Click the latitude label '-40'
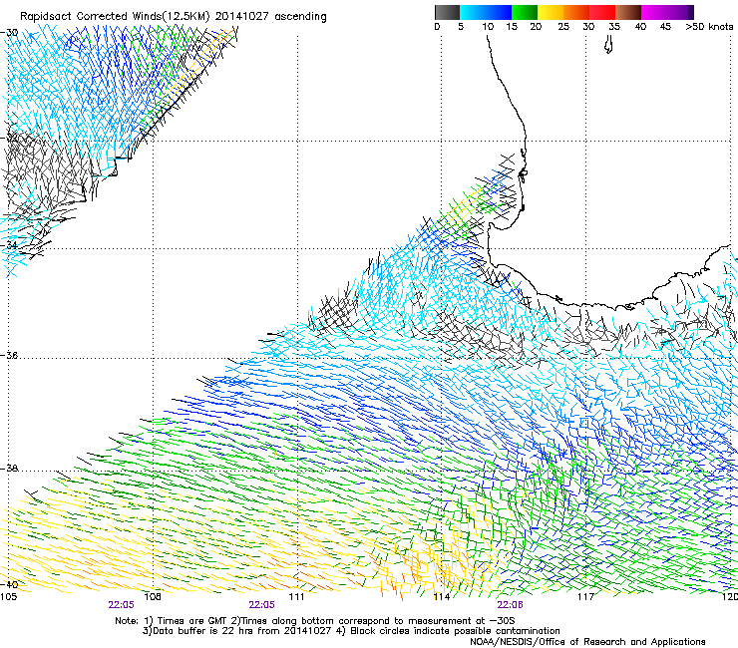The height and width of the screenshot is (648, 738). [9, 584]
